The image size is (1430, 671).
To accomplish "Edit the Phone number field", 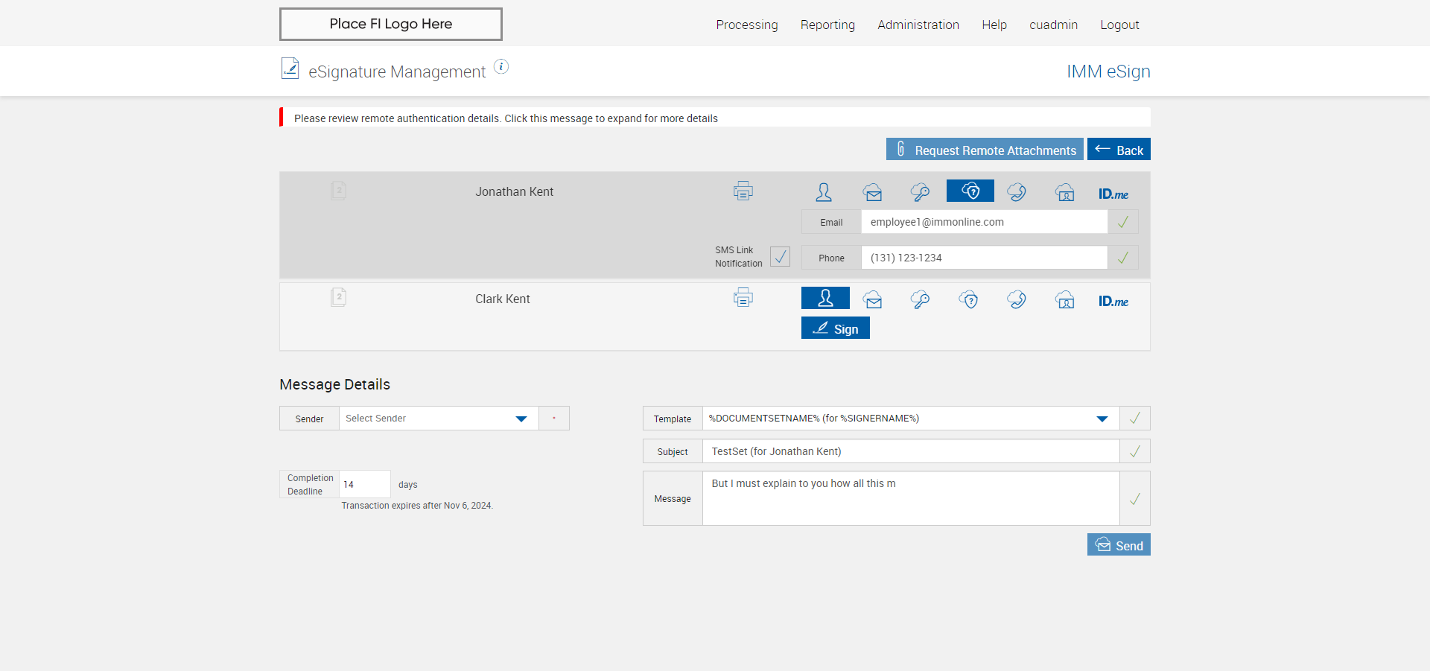I will pos(984,258).
